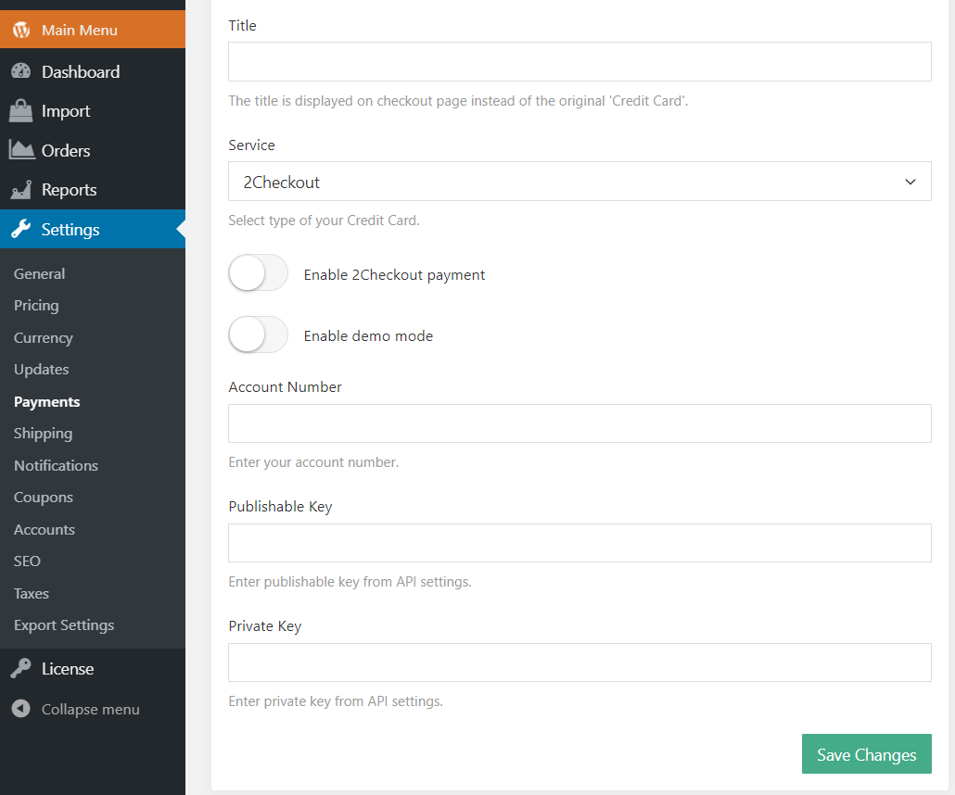This screenshot has height=795, width=955.
Task: Toggle Enable demo mode switch
Action: click(x=258, y=334)
